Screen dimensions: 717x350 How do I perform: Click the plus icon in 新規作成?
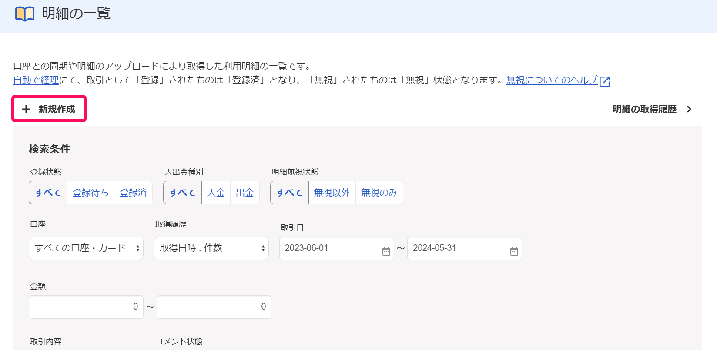click(26, 109)
